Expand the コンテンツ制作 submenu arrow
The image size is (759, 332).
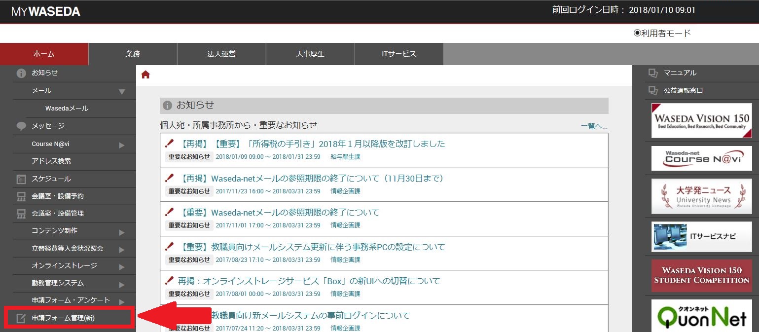tap(122, 232)
